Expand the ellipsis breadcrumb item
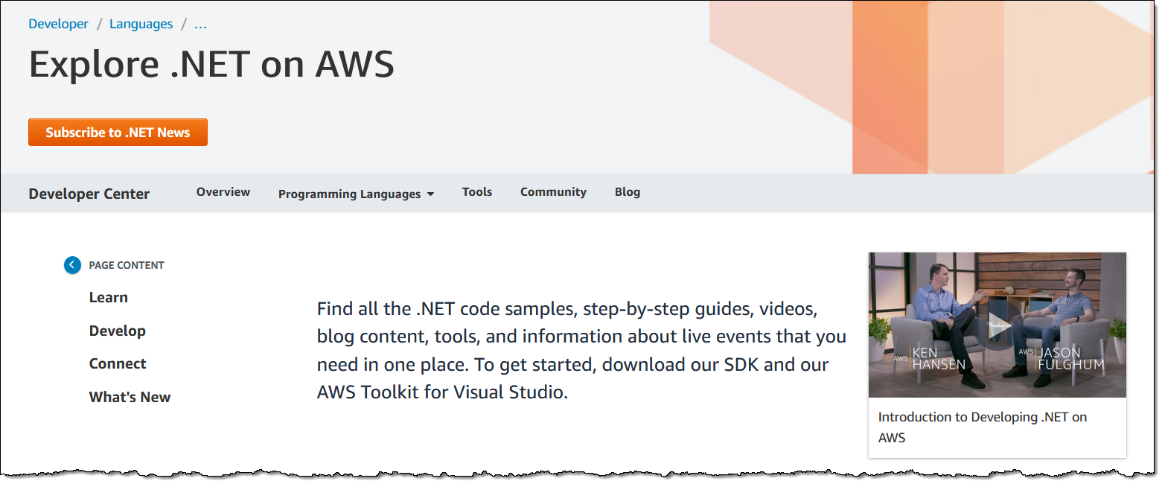The width and height of the screenshot is (1162, 484). click(200, 24)
